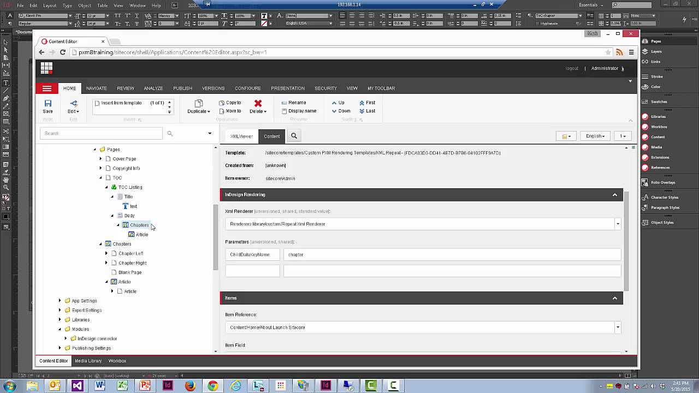Move item Down in Sorting group
This screenshot has width=699, height=393.
[341, 111]
